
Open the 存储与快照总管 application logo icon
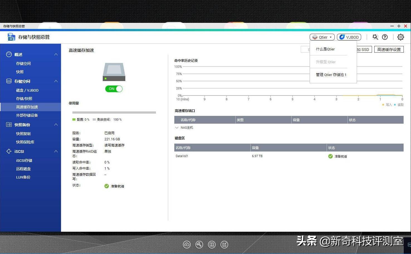11,37
